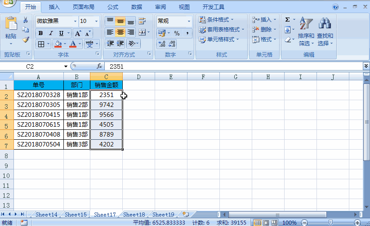Viewport: 370px width, 226px height.
Task: Click the AutoSum sigma icon
Action: tap(287, 20)
